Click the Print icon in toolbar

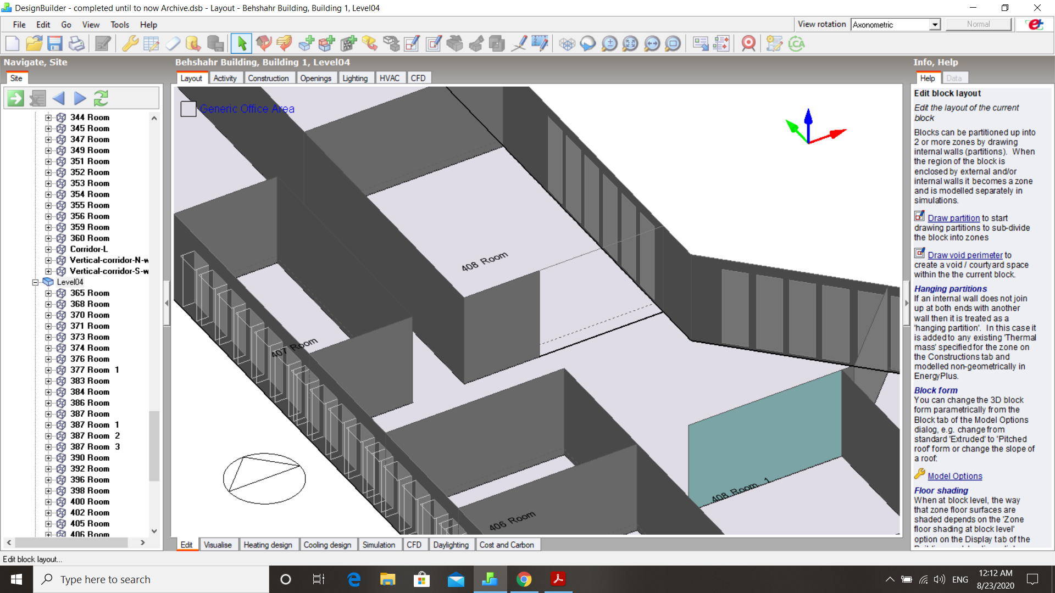(76, 43)
